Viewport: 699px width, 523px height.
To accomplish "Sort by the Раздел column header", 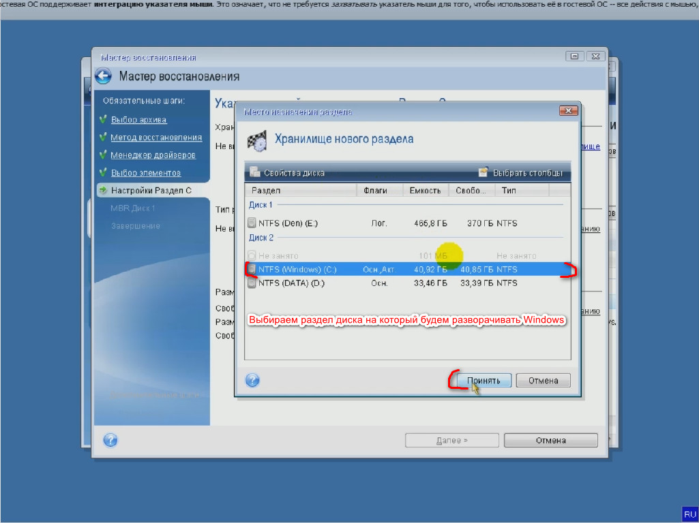I will pos(300,191).
